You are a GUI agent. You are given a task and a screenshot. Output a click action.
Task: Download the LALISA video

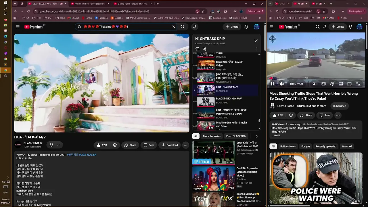pyautogui.click(x=170, y=145)
